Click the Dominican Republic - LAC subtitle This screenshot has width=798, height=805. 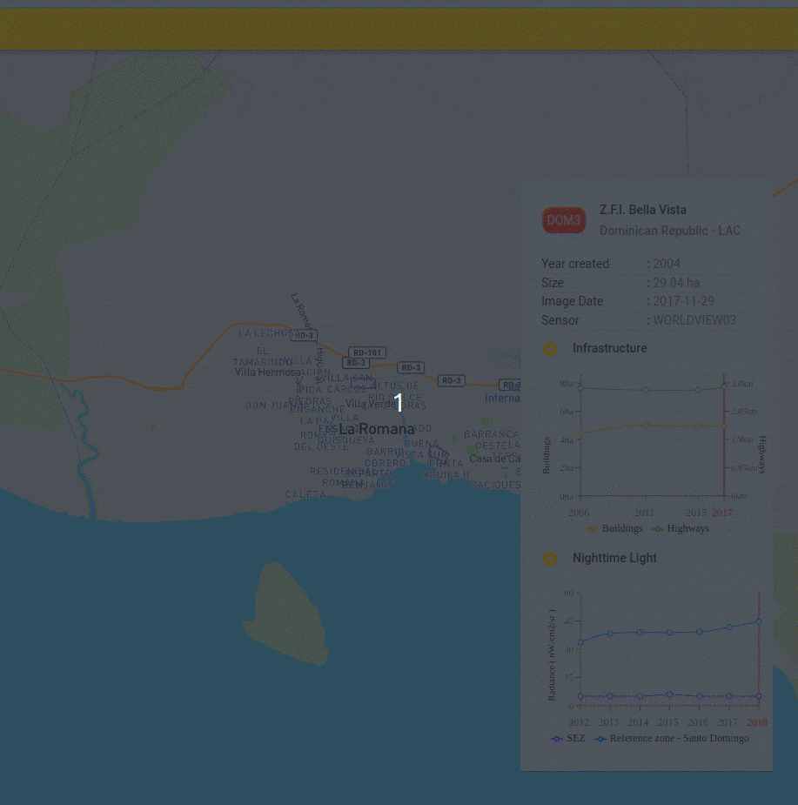coord(669,231)
